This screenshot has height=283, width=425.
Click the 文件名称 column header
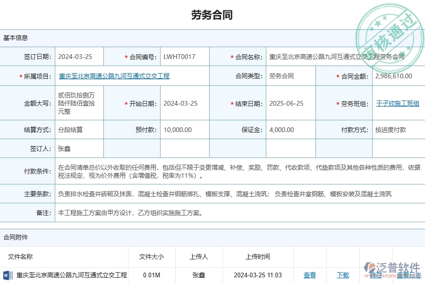point(20,257)
